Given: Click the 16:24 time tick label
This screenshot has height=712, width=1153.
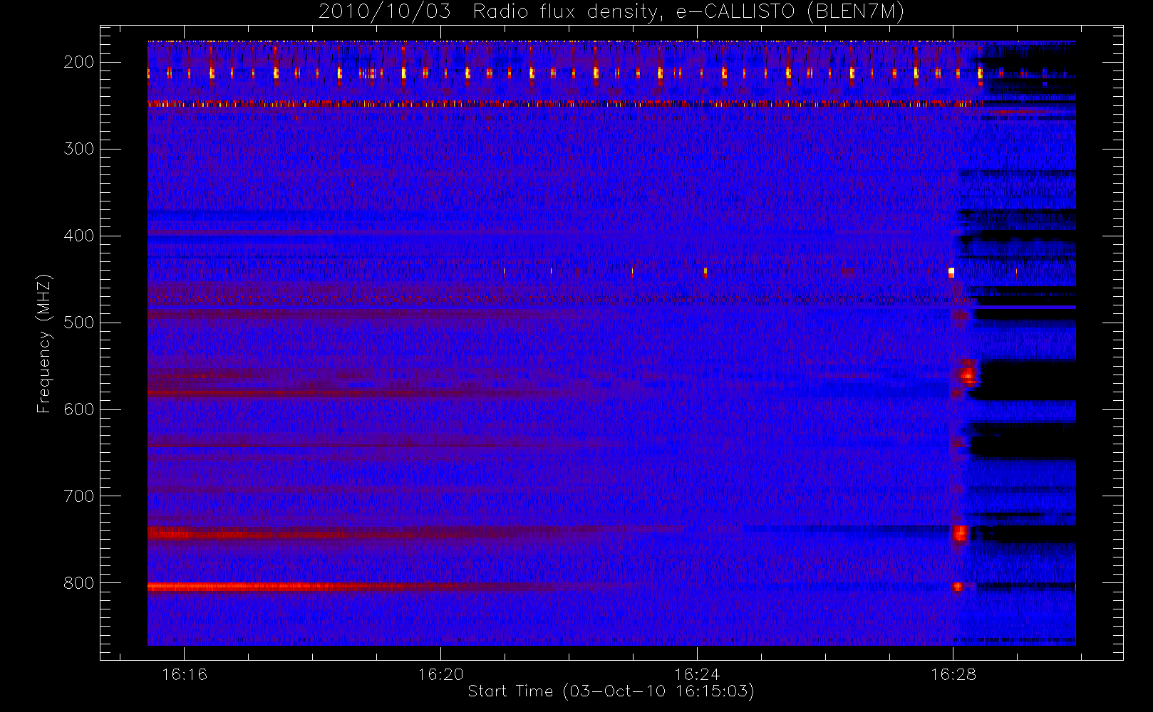Looking at the screenshot, I should click(697, 674).
